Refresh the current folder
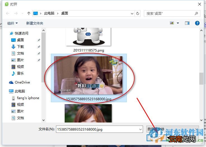The image size is (206, 147). coord(137,13)
